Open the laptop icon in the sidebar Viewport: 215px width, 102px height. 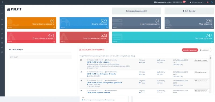(x=2, y=38)
